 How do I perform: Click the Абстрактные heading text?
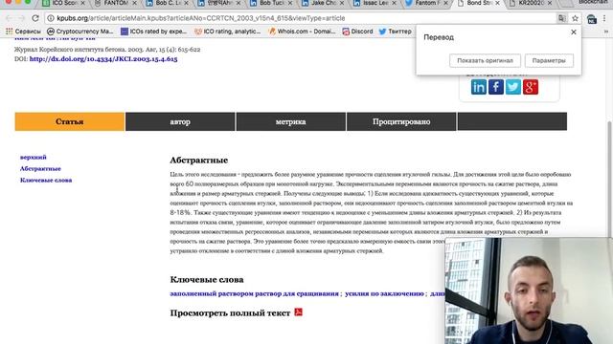199,160
